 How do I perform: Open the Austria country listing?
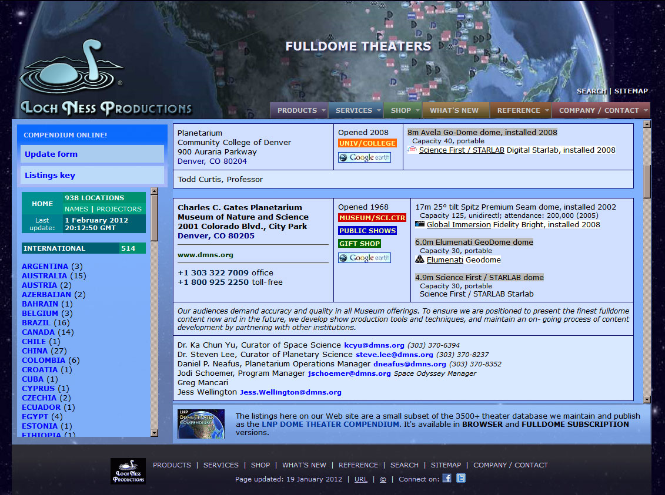39,285
